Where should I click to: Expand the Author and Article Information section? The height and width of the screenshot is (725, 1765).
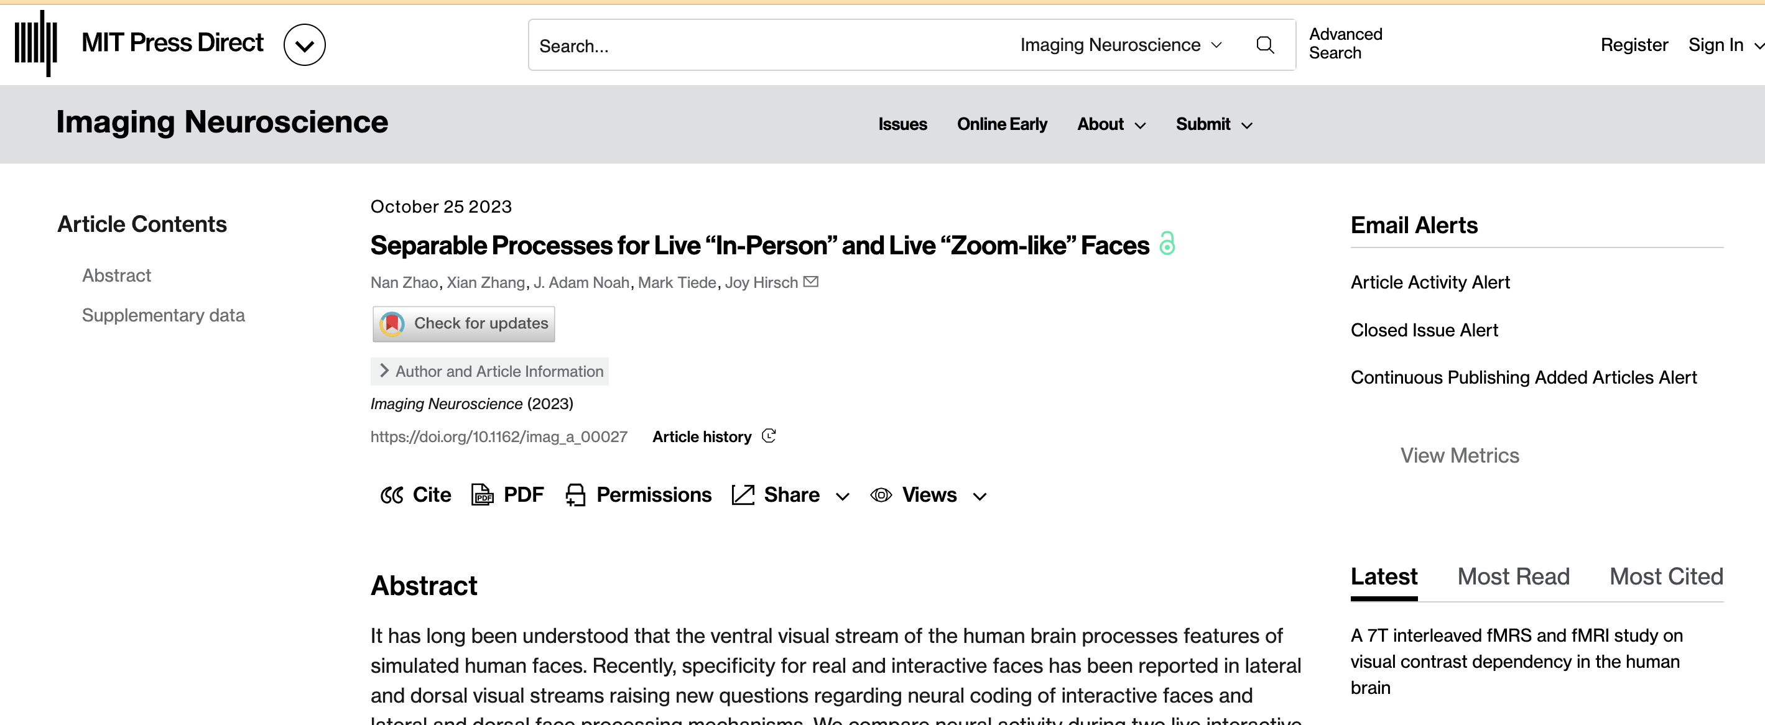(x=489, y=371)
